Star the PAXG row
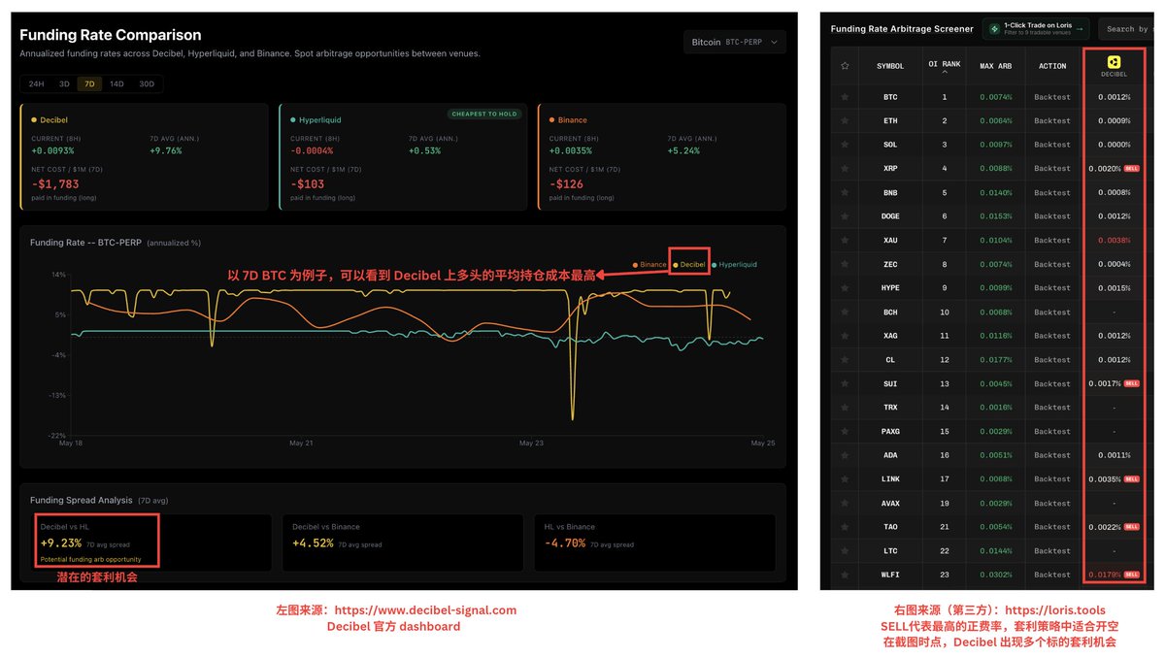Screen dimensions: 1165x658 845,432
